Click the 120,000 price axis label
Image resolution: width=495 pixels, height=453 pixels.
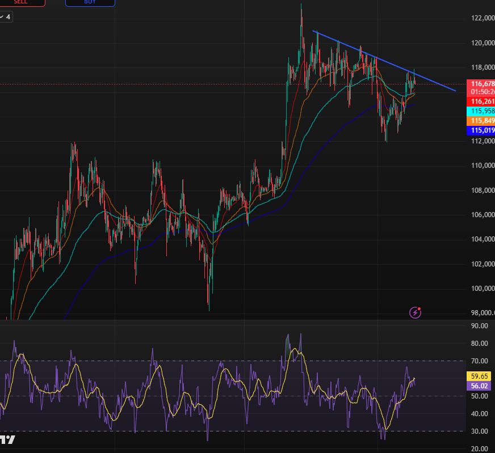pyautogui.click(x=483, y=43)
